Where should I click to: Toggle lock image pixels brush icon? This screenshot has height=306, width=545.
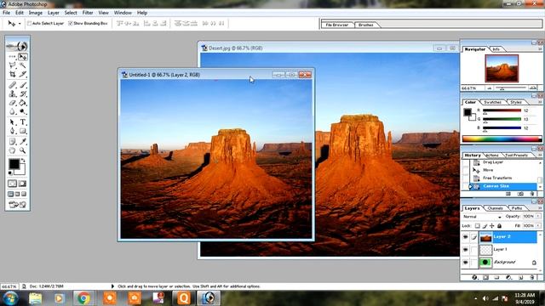tap(485, 226)
